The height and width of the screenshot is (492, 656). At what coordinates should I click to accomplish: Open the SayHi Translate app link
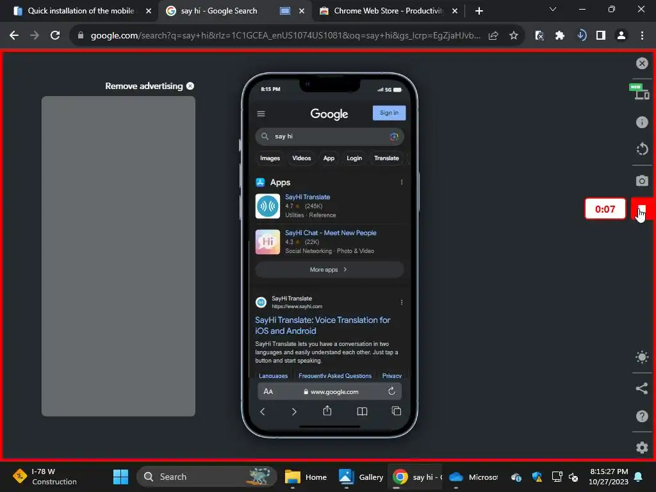307,197
